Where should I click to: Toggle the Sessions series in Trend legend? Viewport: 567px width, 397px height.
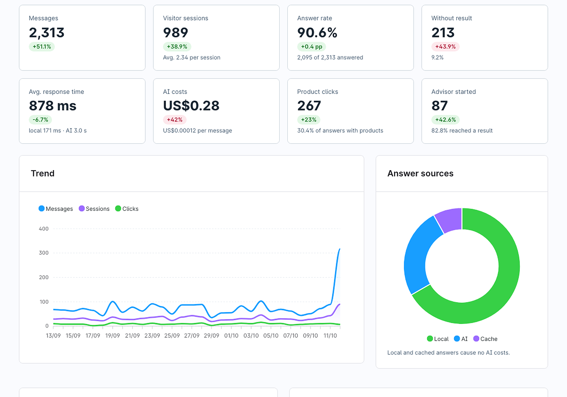coord(94,209)
